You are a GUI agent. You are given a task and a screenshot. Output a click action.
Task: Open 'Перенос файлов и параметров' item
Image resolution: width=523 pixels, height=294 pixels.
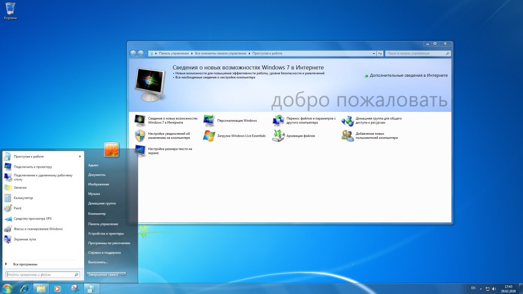[x=304, y=120]
